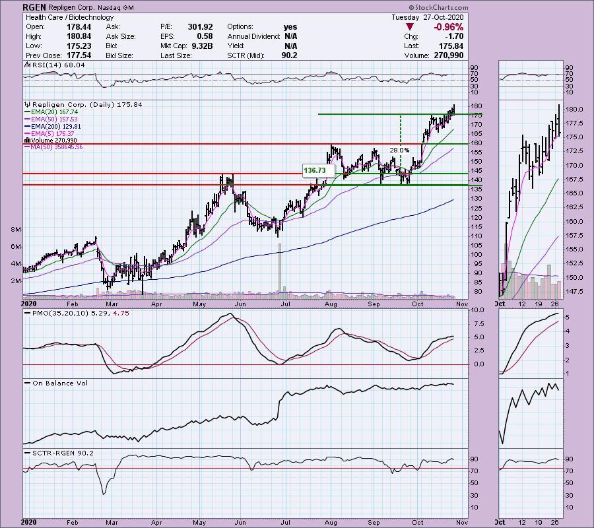Click the Health Care / Biotechnology sector text
The height and width of the screenshot is (528, 594).
(x=70, y=17)
